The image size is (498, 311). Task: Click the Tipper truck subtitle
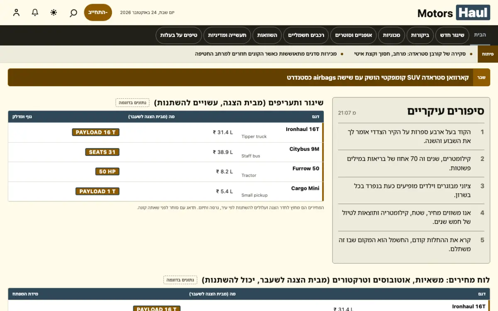(254, 136)
